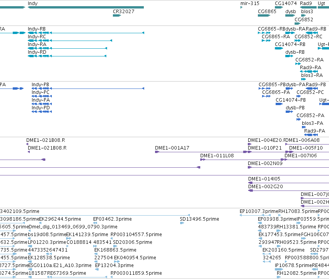Click the EK128538.5prime EST marker
Viewport: 329px width, 279px height.
[x=30, y=262]
